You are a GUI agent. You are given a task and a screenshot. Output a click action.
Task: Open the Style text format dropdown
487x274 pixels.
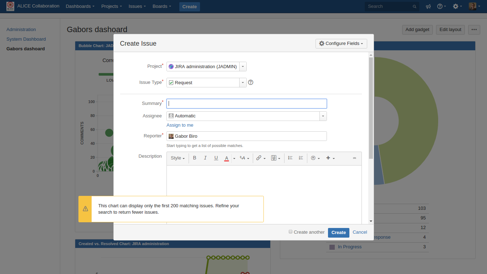click(178, 158)
